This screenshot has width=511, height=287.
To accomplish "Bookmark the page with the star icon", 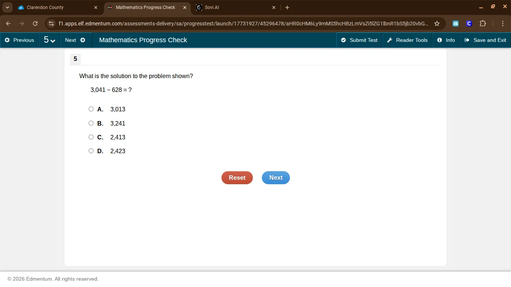I will [437, 23].
